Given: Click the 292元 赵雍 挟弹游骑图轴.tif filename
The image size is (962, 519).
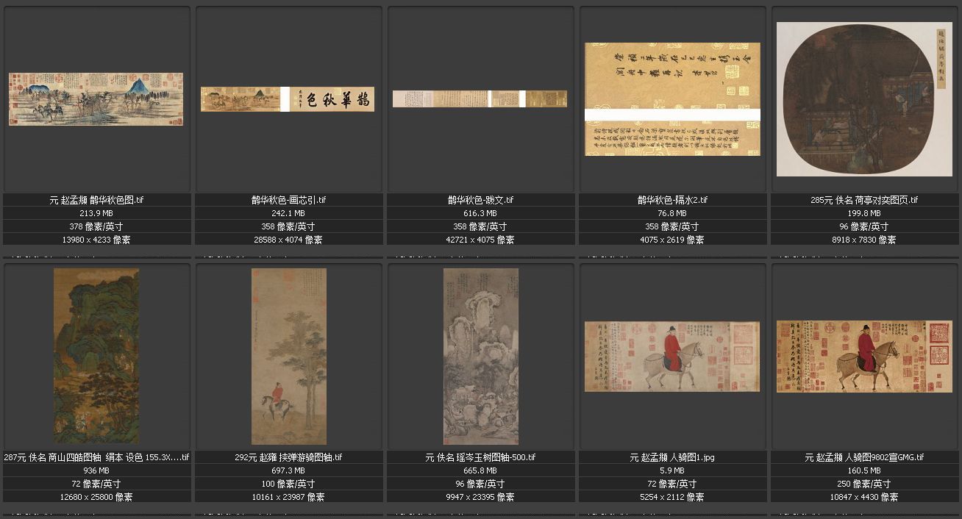Looking at the screenshot, I should tap(288, 457).
